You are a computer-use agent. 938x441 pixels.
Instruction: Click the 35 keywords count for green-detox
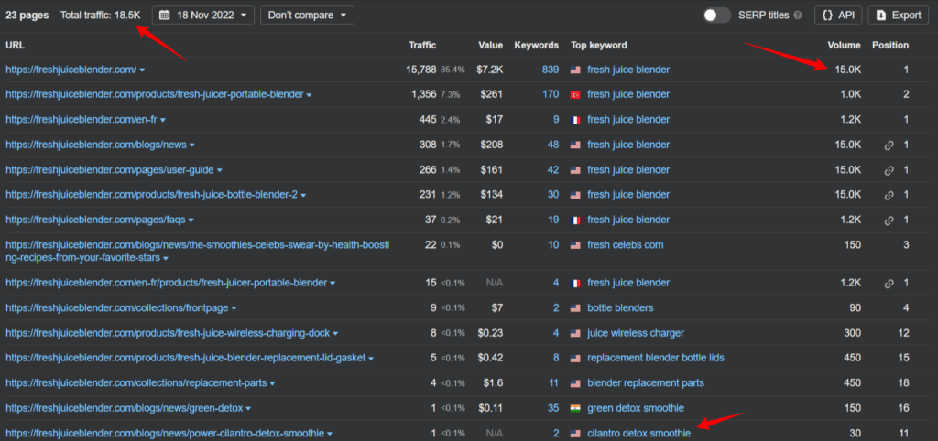553,408
